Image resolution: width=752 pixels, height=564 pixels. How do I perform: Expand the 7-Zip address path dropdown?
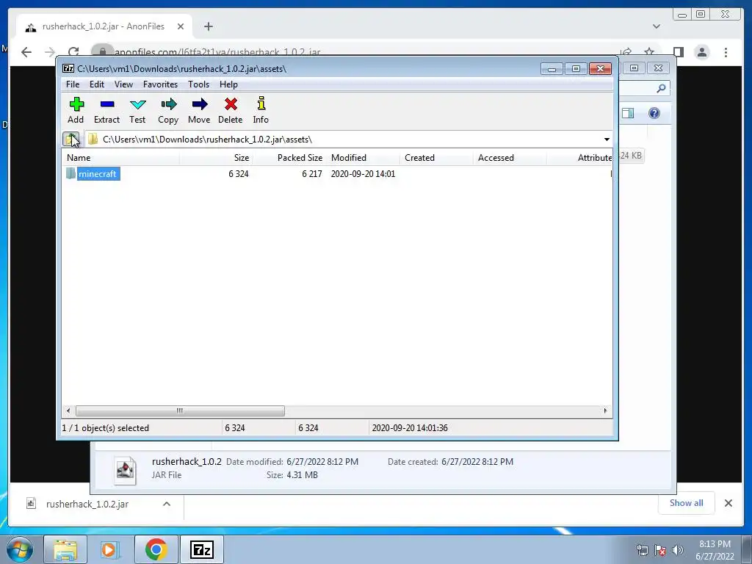(x=607, y=140)
